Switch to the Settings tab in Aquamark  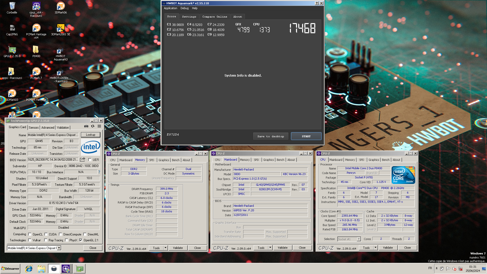(x=189, y=16)
